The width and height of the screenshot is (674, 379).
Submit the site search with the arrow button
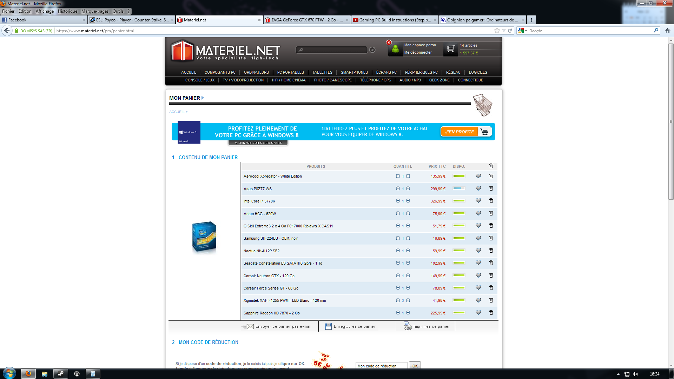tap(372, 50)
